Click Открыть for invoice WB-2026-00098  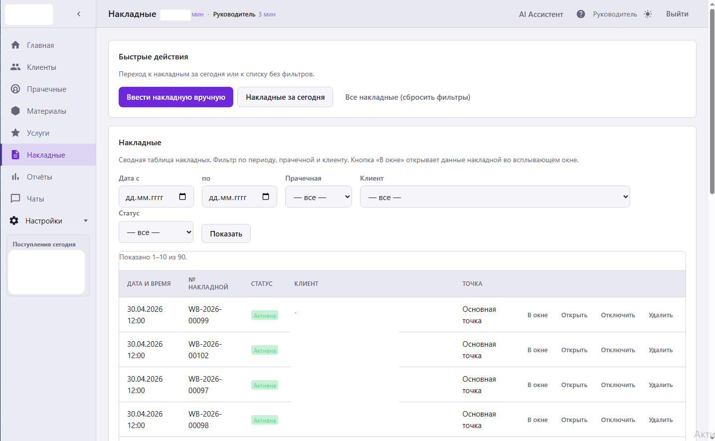pos(574,420)
